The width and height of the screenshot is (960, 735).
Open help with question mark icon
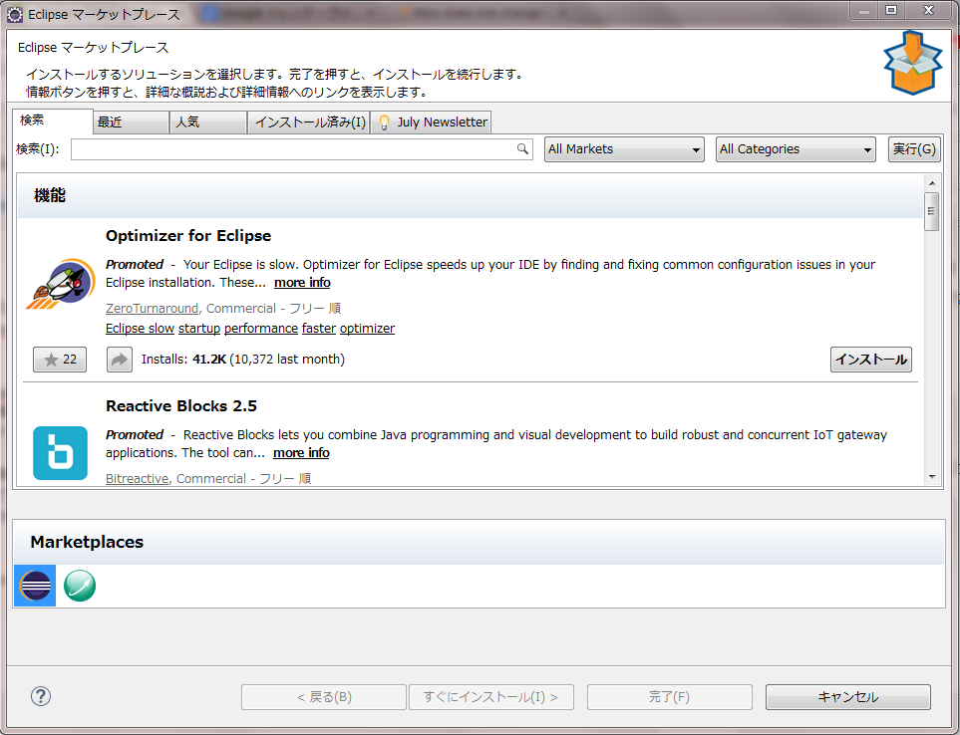[x=41, y=696]
